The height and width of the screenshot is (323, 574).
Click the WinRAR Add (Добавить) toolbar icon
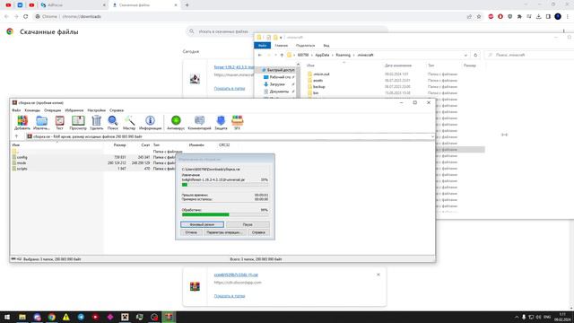[x=22, y=123]
